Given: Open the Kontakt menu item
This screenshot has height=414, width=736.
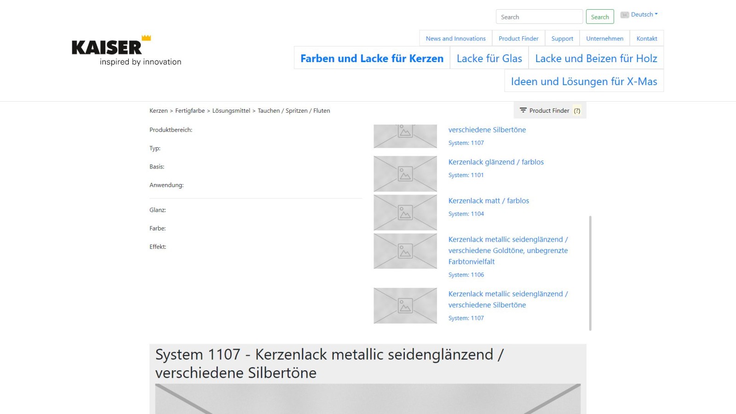Looking at the screenshot, I should [x=646, y=38].
